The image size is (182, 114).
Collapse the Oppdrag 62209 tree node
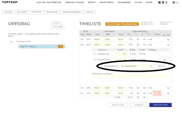[x=11, y=42]
